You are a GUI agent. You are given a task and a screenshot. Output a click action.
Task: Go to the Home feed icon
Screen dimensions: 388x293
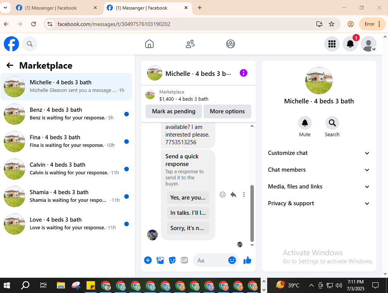pos(149,44)
